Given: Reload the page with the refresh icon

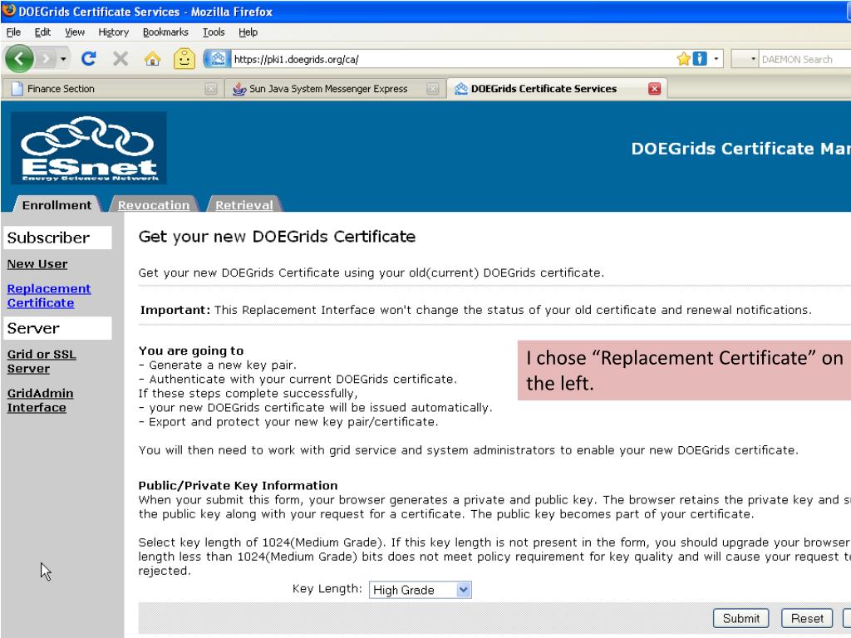Looking at the screenshot, I should click(88, 59).
